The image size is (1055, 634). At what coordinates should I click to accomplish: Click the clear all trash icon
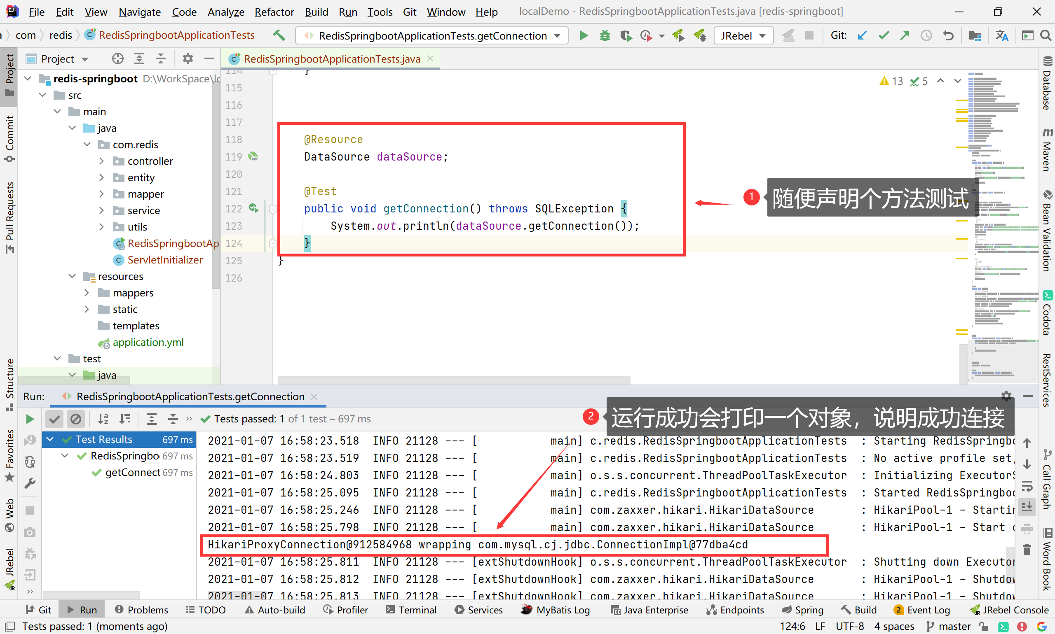(1026, 550)
